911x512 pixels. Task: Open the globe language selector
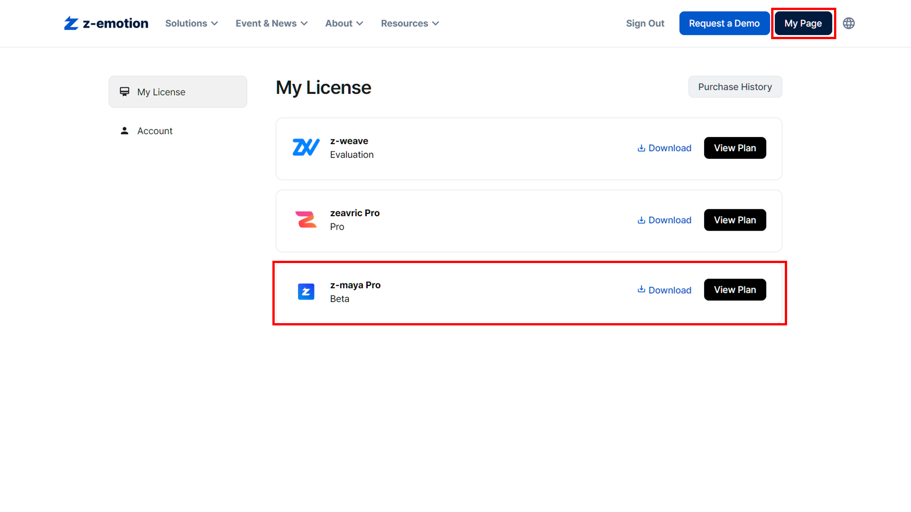click(x=849, y=23)
